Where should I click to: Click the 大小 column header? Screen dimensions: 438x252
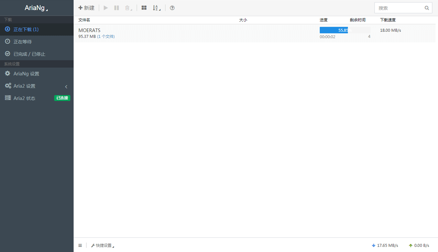(243, 20)
